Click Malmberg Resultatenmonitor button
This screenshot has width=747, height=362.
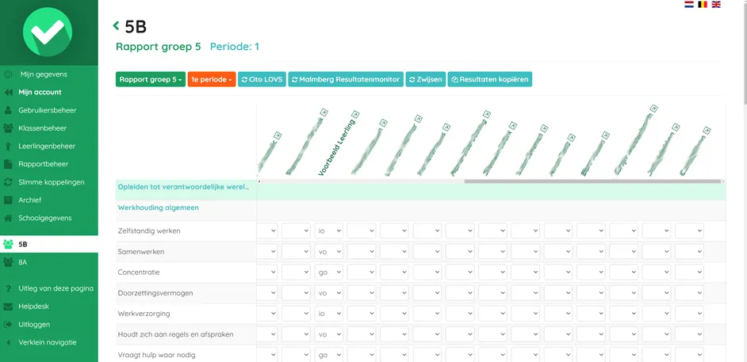point(346,79)
